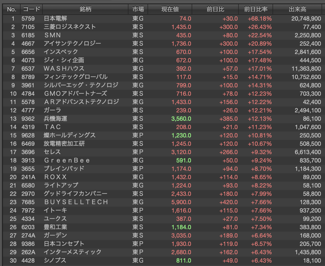Click stock code 241A
The height and width of the screenshot is (266, 325).
[28, 177]
